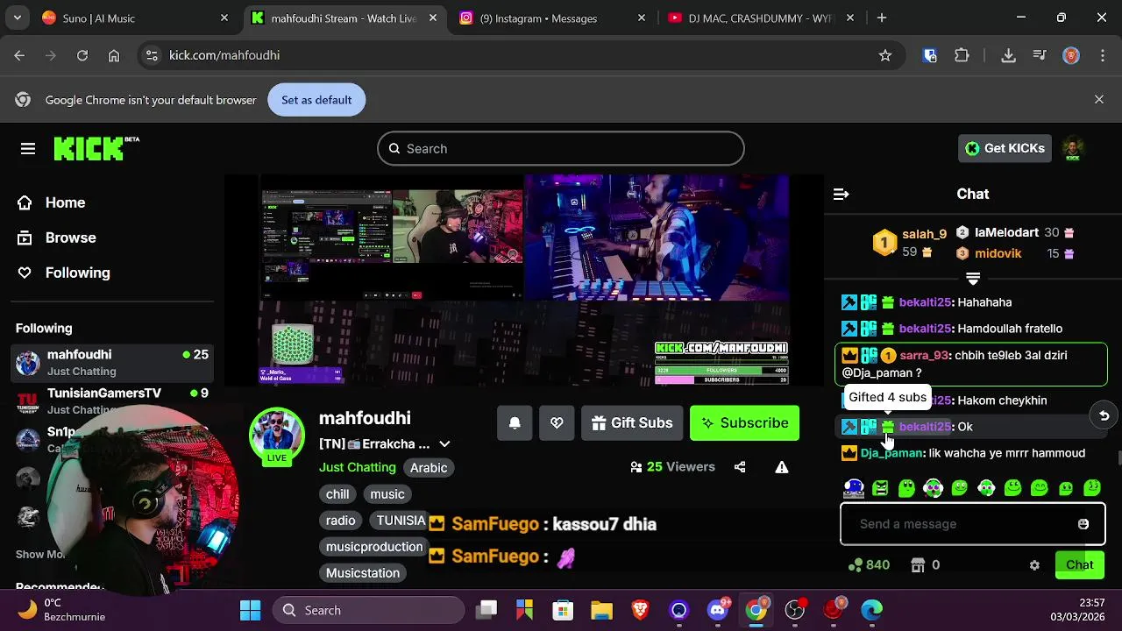Click Show More in Following list
Viewport: 1122px width, 631px height.
tap(40, 554)
